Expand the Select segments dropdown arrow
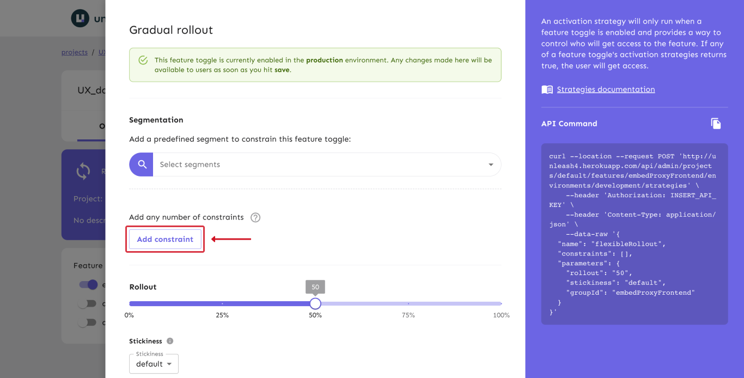This screenshot has height=378, width=744. pyautogui.click(x=491, y=164)
